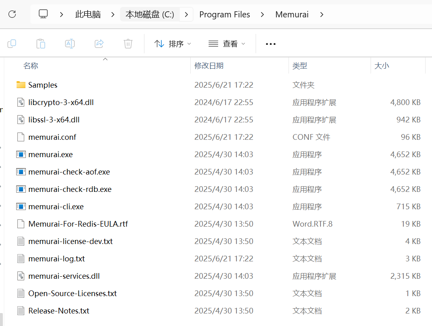Click the memurai-cli.exe application icon
Viewport: 432px width, 326px height.
tap(21, 206)
